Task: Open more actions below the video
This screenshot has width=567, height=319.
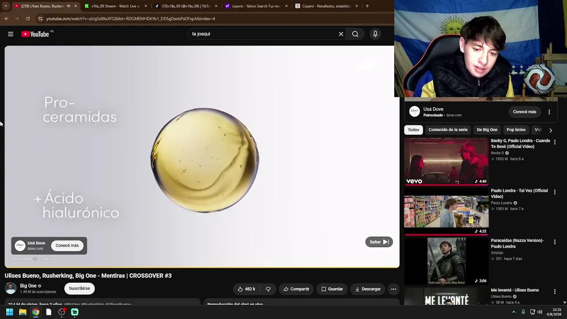Action: [x=393, y=289]
